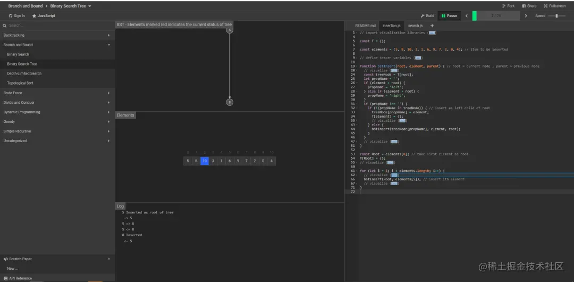
Task: Click the search magnifier icon
Action: pos(4,26)
